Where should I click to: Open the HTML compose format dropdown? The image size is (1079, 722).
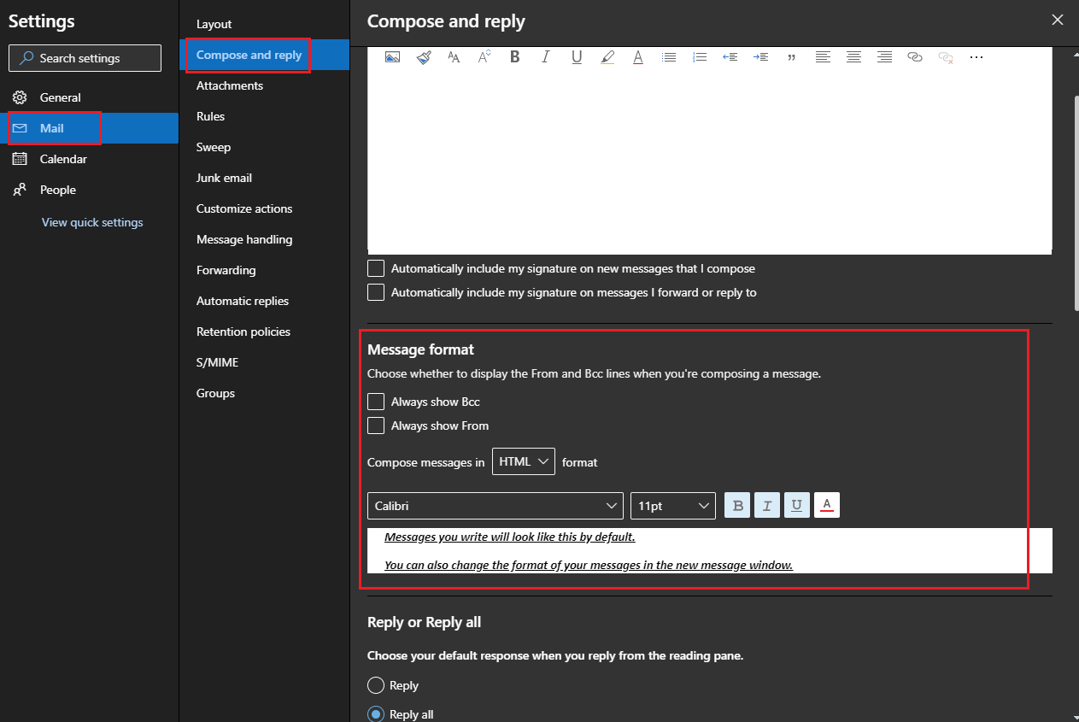click(523, 461)
